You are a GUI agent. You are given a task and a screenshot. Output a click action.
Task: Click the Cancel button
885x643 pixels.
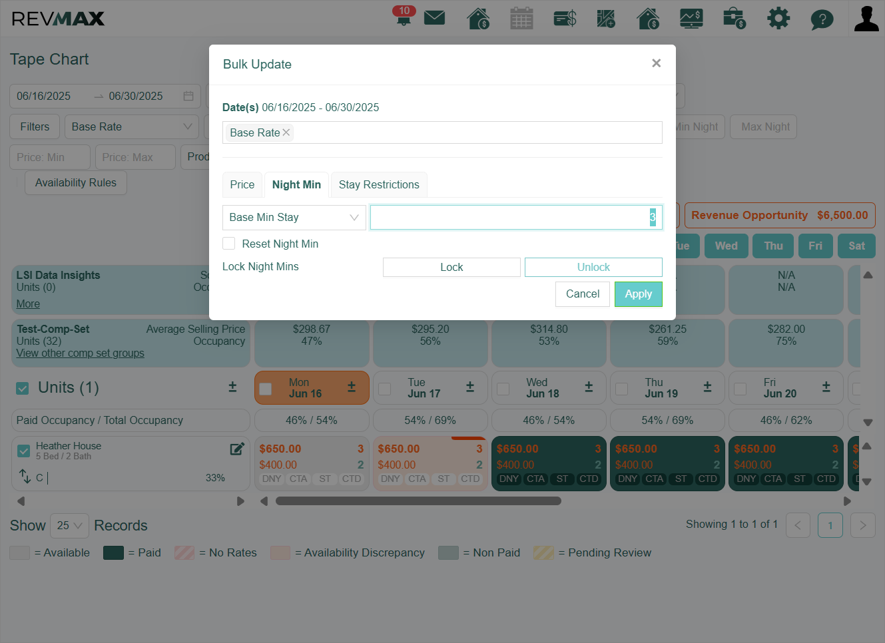pos(583,294)
